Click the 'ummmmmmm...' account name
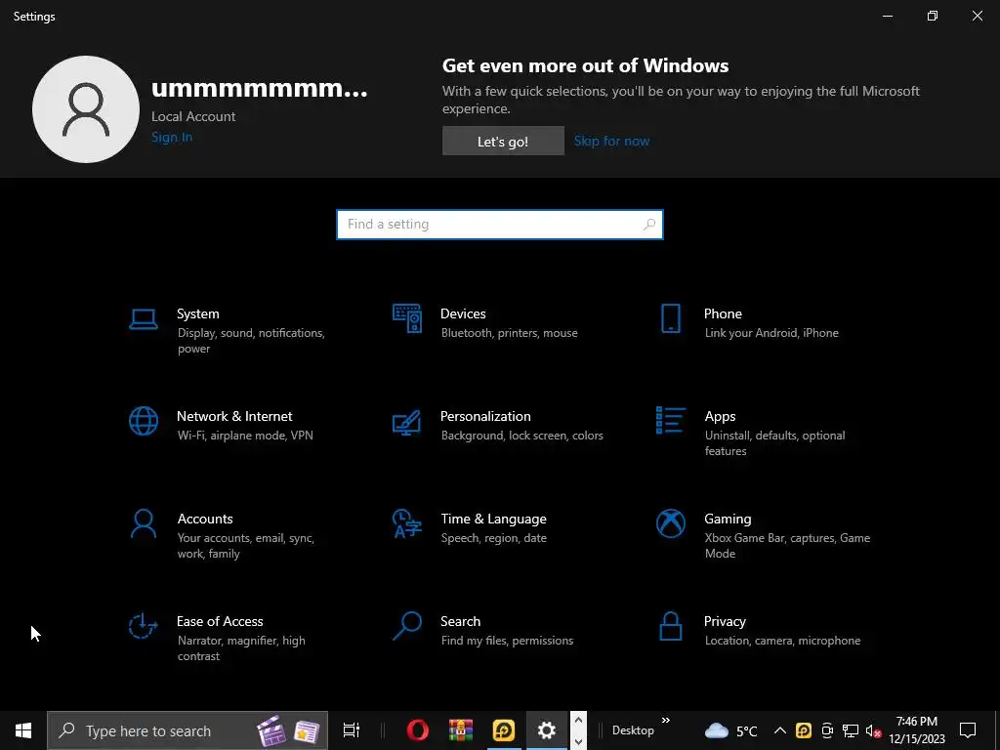This screenshot has width=1000, height=750. (260, 89)
